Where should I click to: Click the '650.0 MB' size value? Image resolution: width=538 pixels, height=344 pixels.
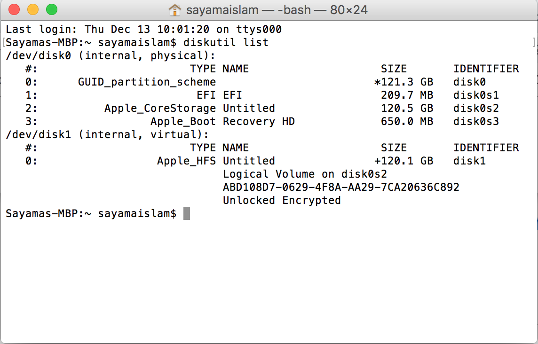click(x=407, y=122)
